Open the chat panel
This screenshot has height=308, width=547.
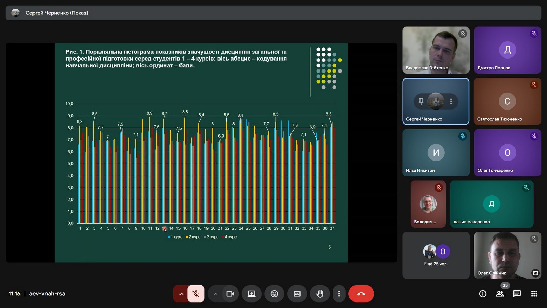point(517,294)
